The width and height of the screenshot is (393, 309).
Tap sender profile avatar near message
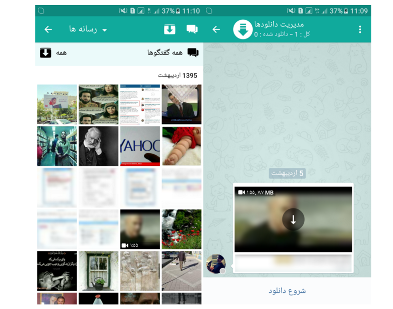pos(216,264)
